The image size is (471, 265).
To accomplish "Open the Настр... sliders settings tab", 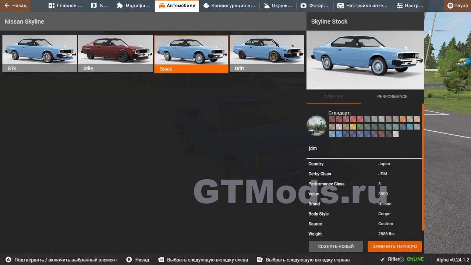I will click(x=410, y=6).
